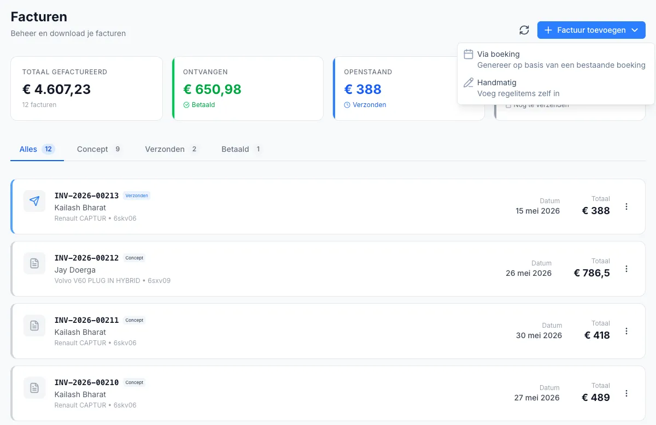Click the document icon of INV-2026-00212
656x425 pixels.
click(34, 263)
